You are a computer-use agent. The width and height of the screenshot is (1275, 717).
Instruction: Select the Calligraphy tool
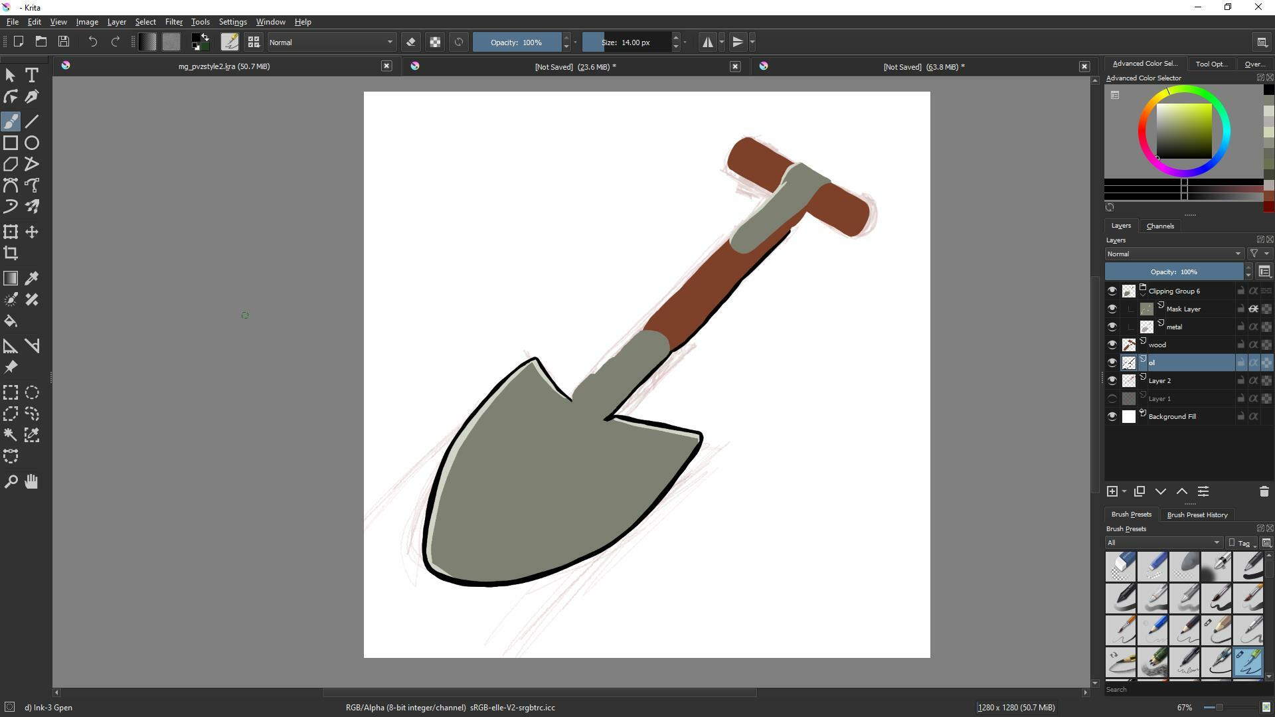coord(32,97)
